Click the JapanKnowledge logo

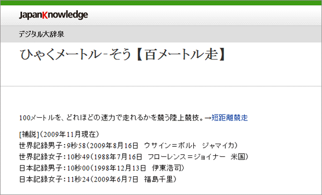tap(53, 15)
